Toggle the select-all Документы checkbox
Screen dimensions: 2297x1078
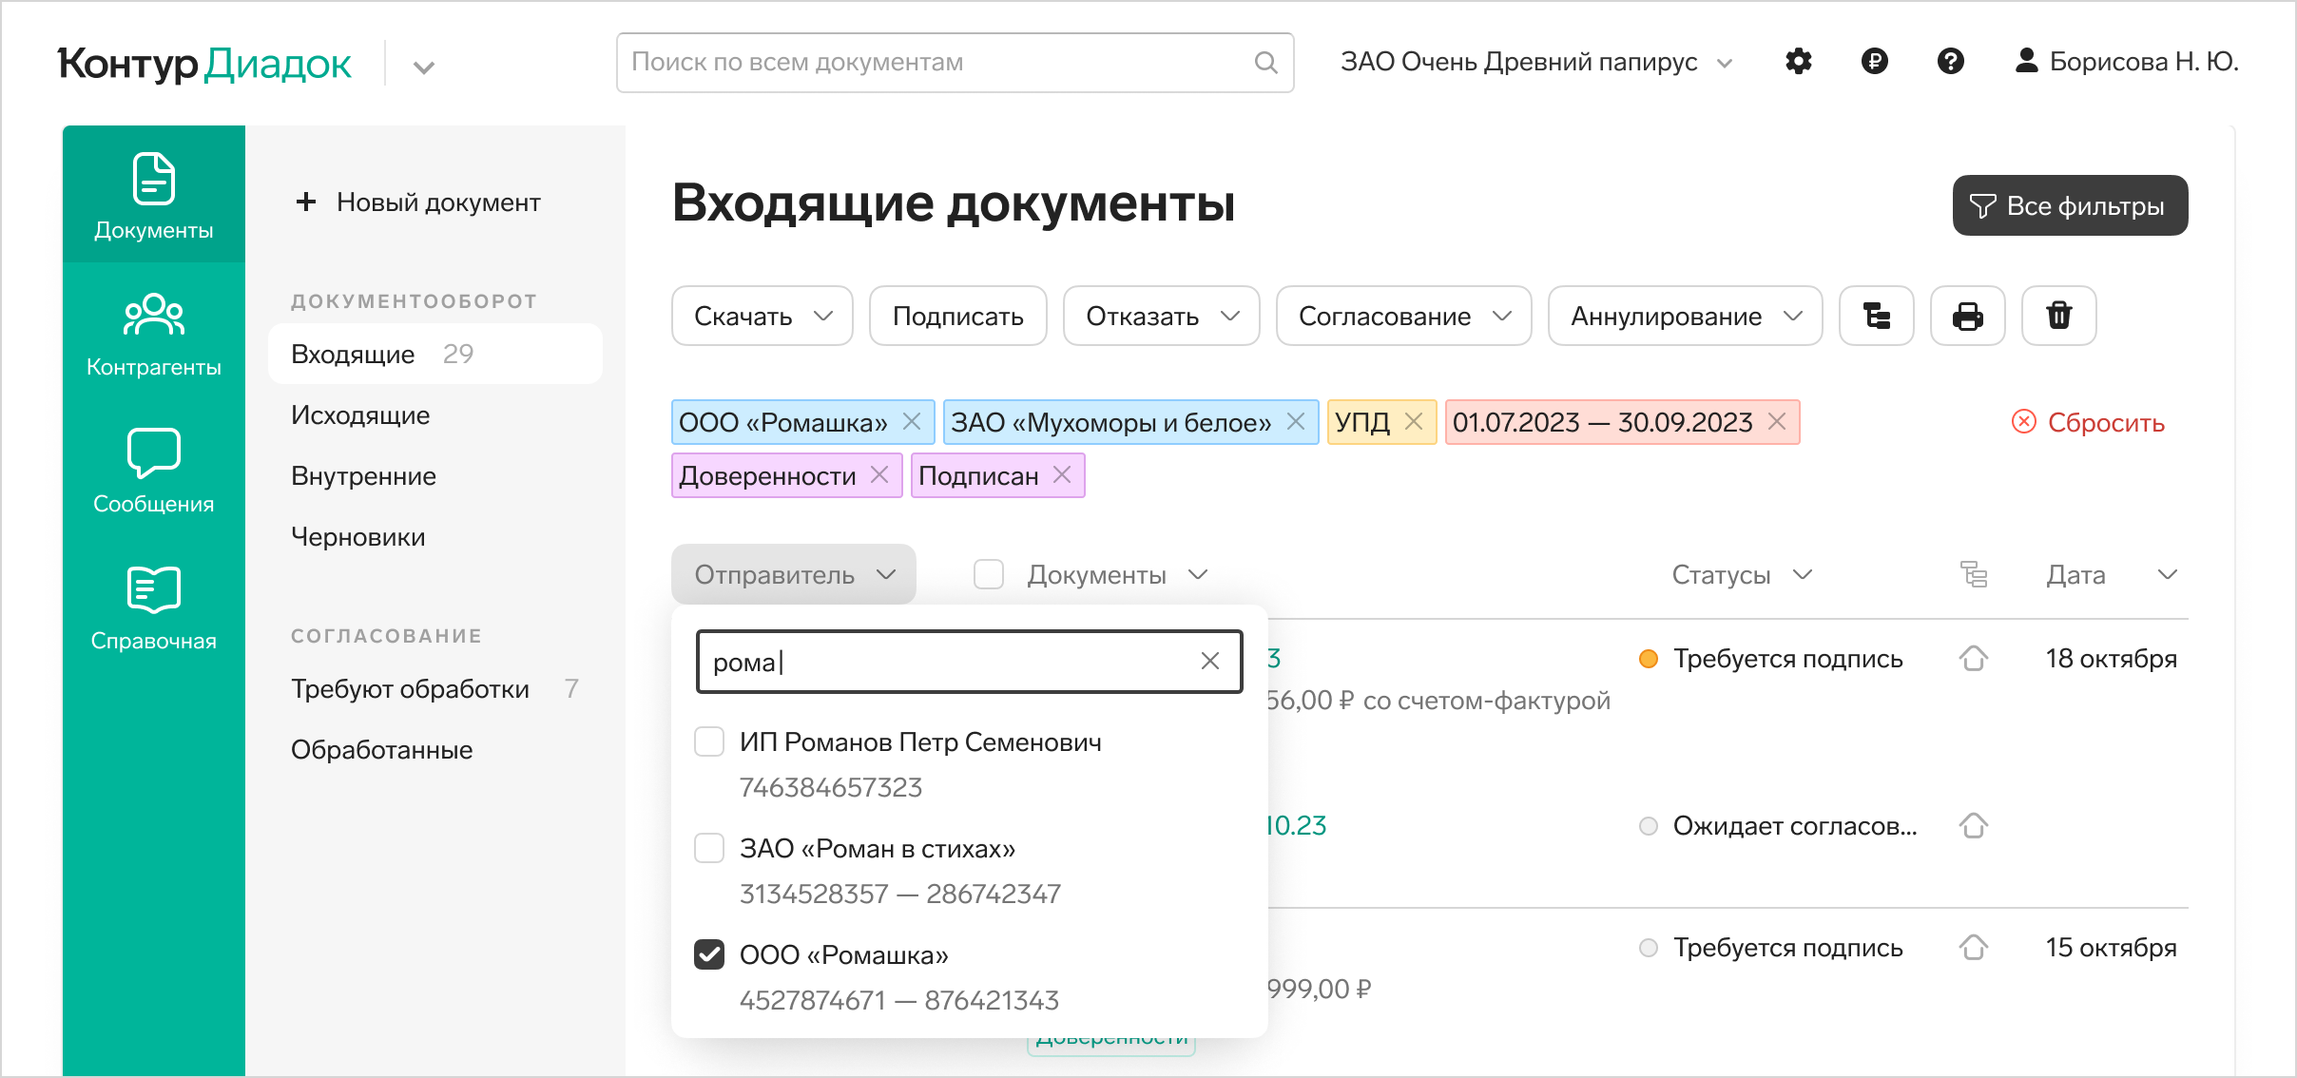click(989, 574)
